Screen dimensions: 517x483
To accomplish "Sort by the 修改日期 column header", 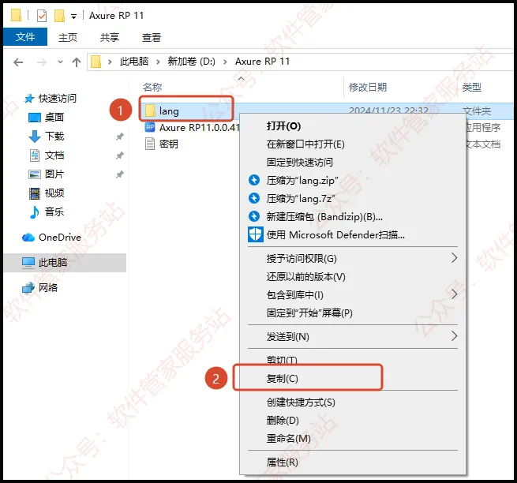I will pyautogui.click(x=368, y=88).
